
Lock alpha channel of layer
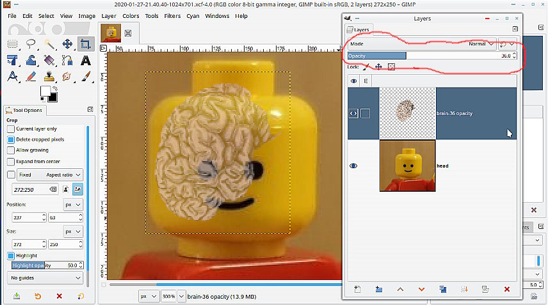(391, 66)
